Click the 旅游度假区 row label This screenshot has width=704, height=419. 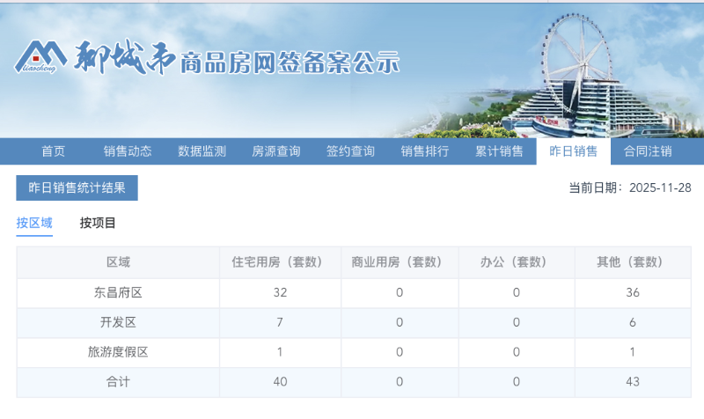tap(118, 352)
